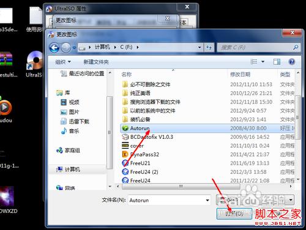Expand the 文件名 filename dropdown arrow
Viewport: 306px width, 230px height.
[x=207, y=200]
